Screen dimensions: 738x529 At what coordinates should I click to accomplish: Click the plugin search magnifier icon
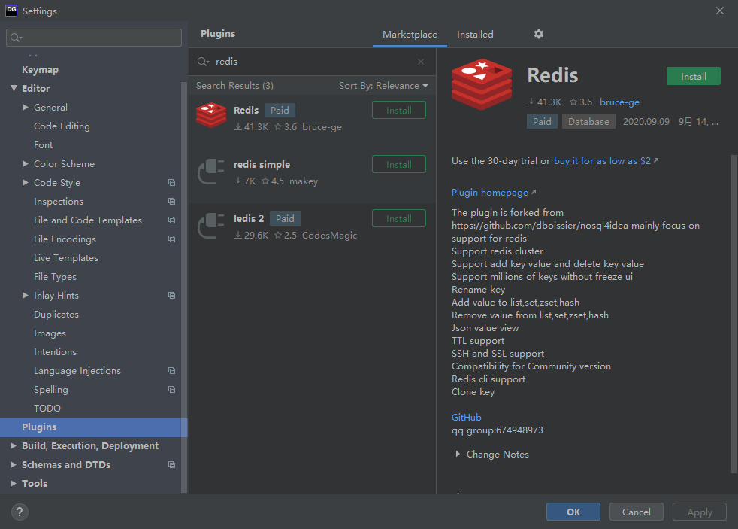tap(203, 62)
